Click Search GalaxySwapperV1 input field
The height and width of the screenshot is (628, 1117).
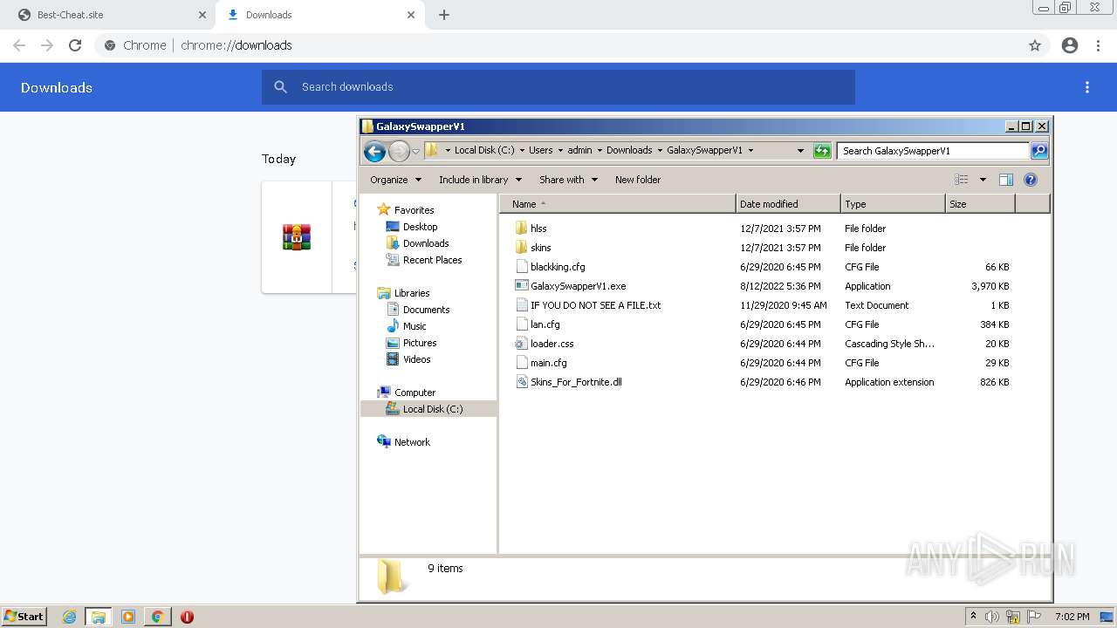[933, 151]
